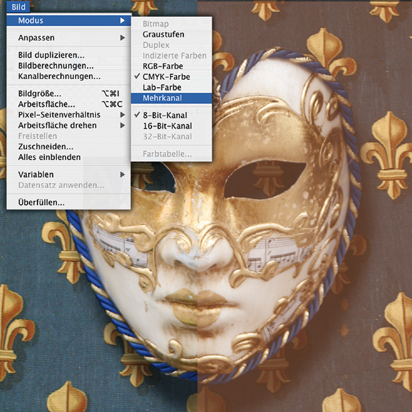Open Kanalberechnungen... dialog

click(x=68, y=76)
